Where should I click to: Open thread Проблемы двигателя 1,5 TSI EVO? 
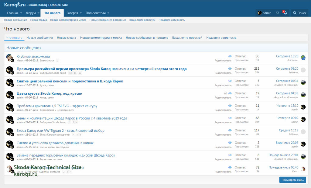(57, 106)
